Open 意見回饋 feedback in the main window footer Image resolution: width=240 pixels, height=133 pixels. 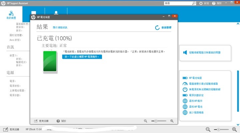click(11, 129)
